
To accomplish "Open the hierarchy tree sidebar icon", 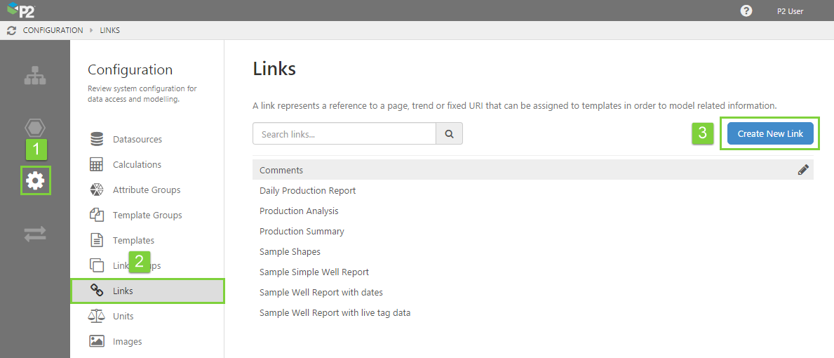I will coord(35,76).
